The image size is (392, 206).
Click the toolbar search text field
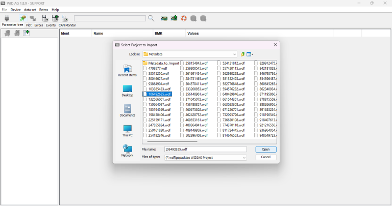110,18
